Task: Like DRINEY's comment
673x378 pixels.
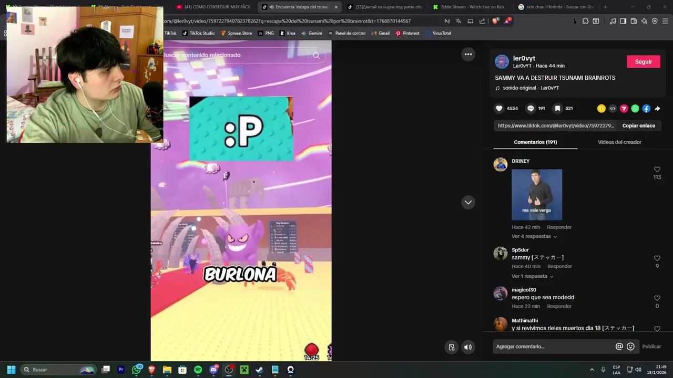Action: pos(657,169)
